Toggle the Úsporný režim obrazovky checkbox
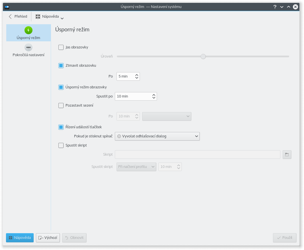 pos(61,87)
